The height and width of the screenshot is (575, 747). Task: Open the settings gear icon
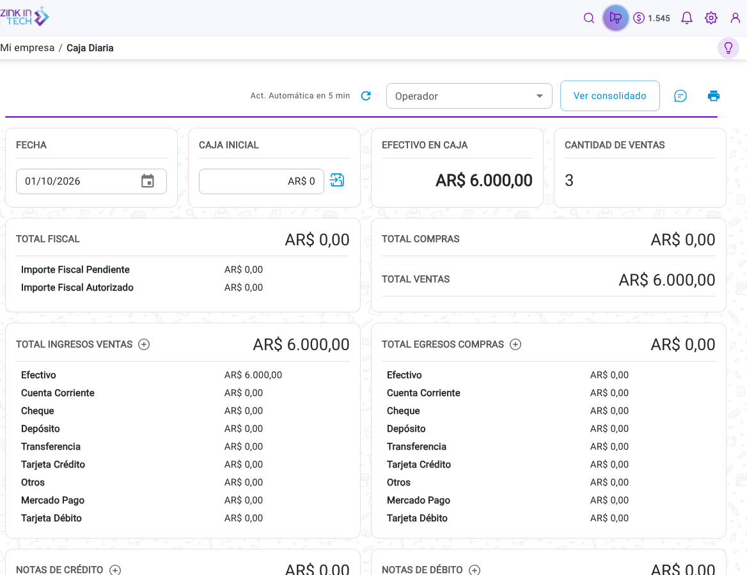(711, 18)
